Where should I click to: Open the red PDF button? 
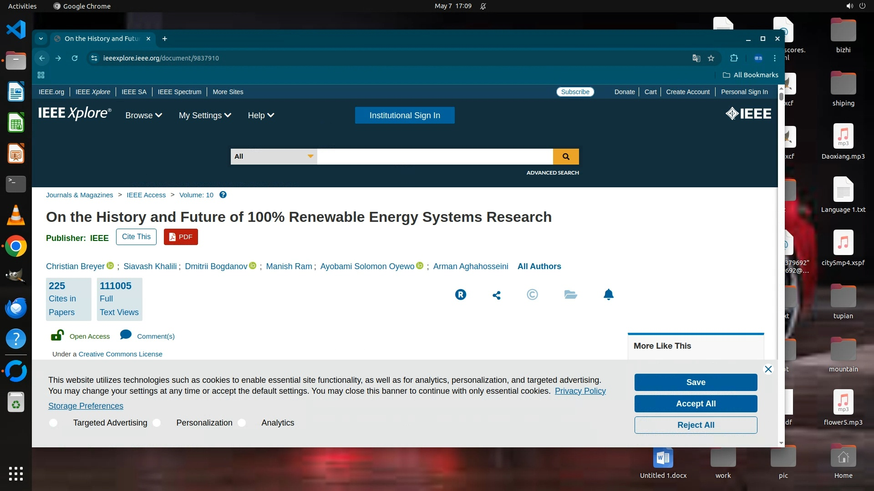coord(181,237)
